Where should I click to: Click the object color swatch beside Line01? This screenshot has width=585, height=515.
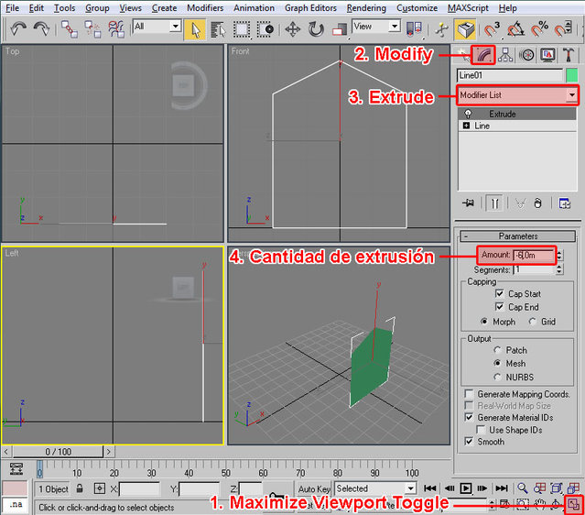coord(572,75)
